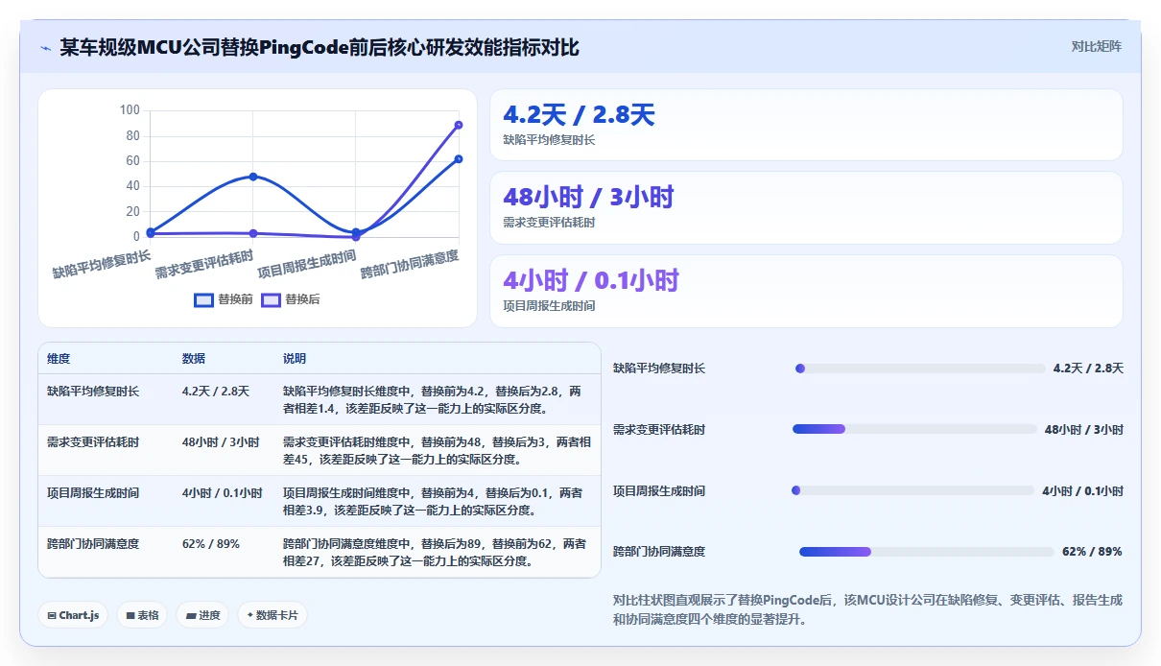Click the 替换后 data point at value 89
The image size is (1161, 666).
pos(459,125)
